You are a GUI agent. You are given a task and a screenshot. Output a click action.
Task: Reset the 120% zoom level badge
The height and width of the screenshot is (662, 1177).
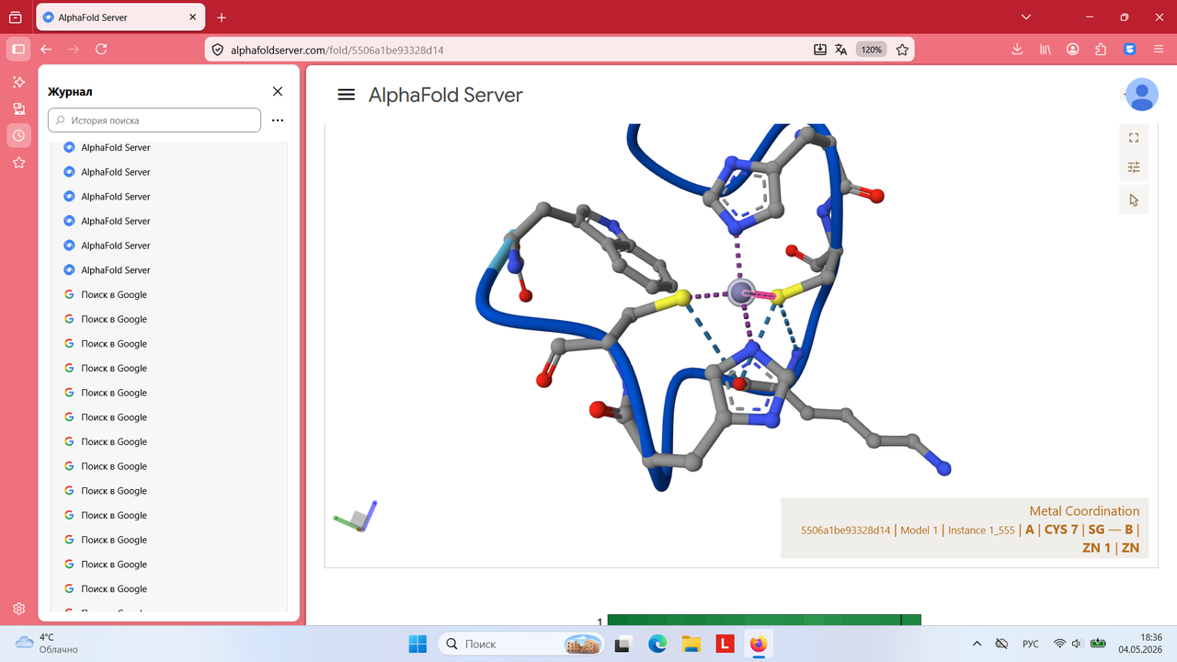(x=871, y=50)
